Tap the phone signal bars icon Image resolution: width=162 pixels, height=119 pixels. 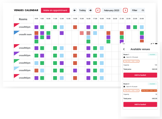[x=151, y=44]
